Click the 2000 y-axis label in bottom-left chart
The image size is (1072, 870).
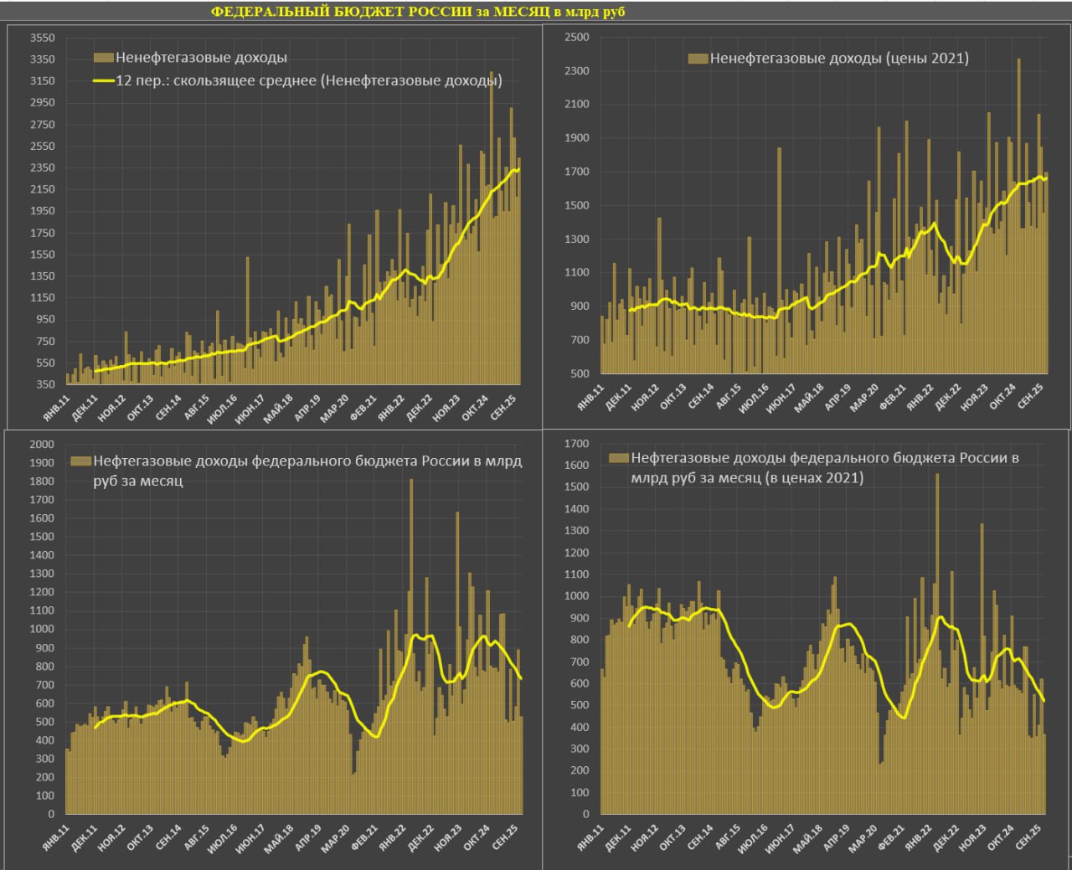click(42, 444)
